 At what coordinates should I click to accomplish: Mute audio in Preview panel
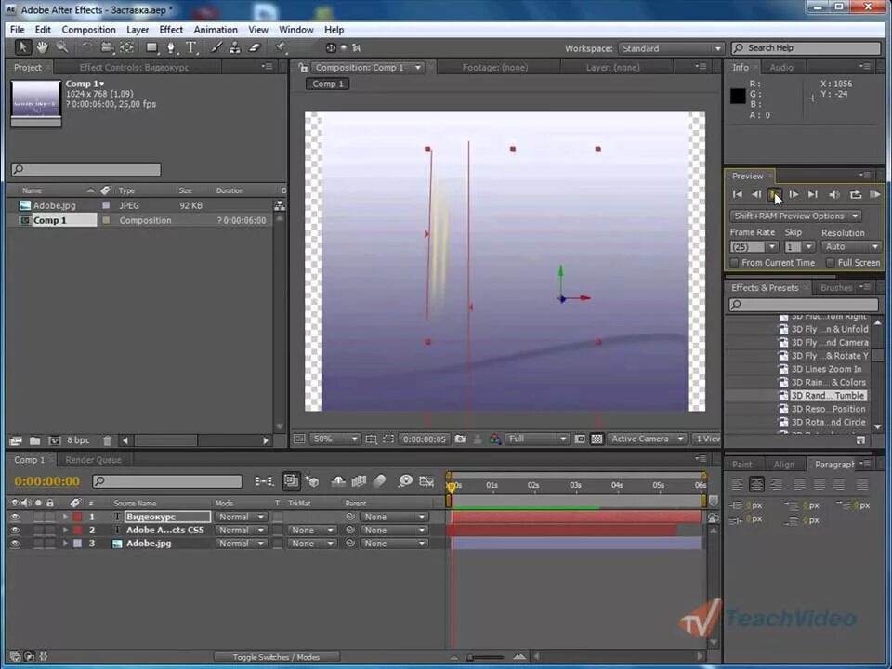pyautogui.click(x=834, y=194)
